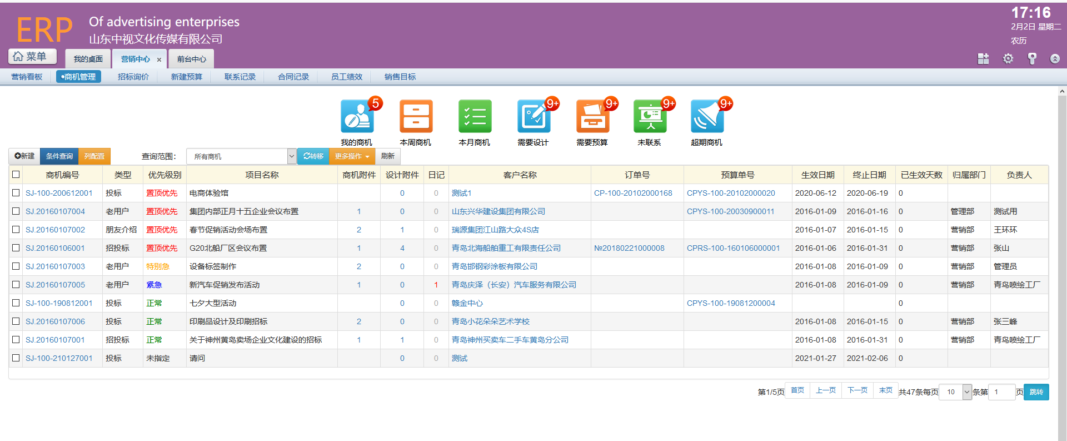Go to 下一页 in pagination
1067x441 pixels.
857,390
